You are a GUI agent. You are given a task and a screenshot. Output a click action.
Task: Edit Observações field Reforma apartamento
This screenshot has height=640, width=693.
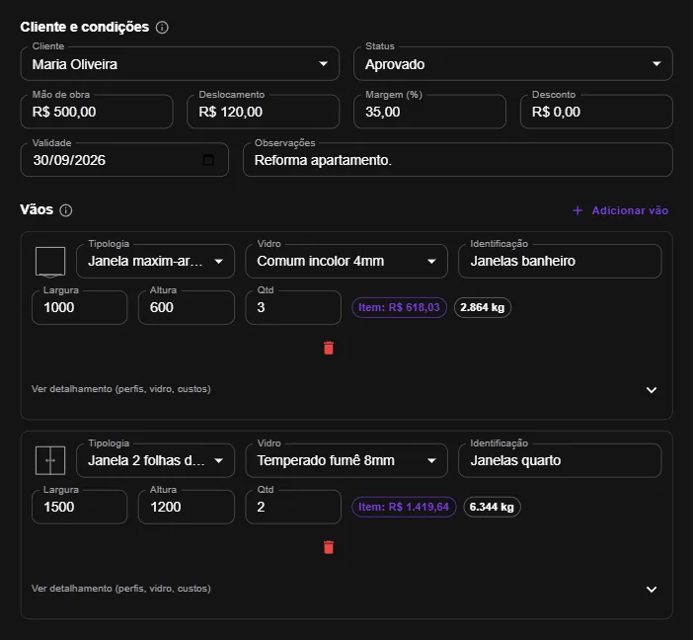point(458,160)
